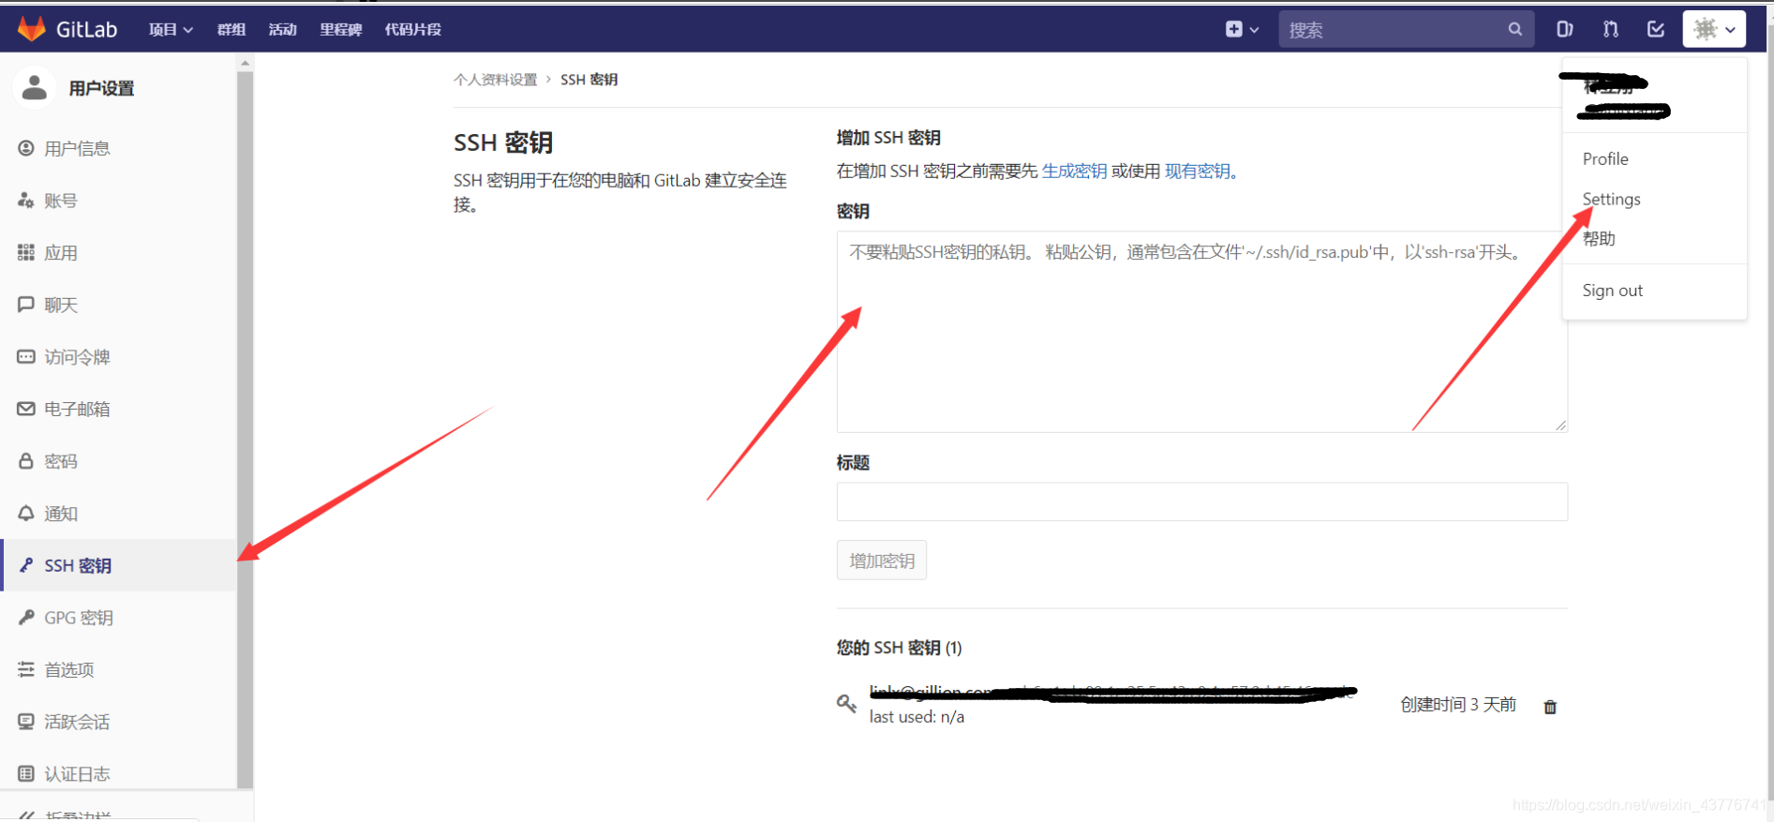Open 活跃会话 settings page
1774x822 pixels.
(77, 722)
